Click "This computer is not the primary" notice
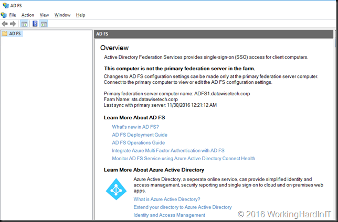Screen dimensions: 338x222 pos(179,69)
